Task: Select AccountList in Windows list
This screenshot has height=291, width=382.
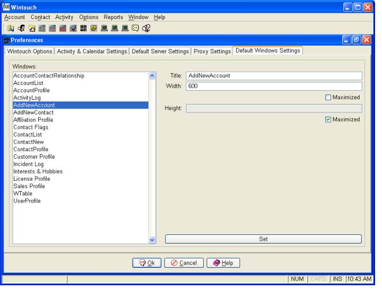Action: tap(80, 83)
